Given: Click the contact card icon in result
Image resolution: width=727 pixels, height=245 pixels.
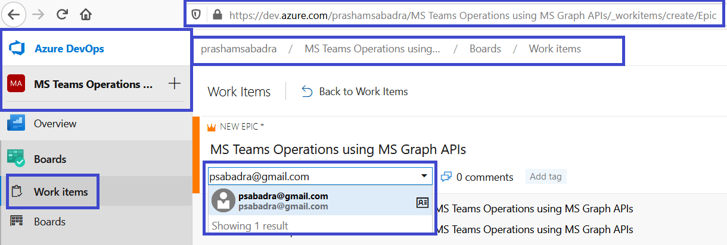Looking at the screenshot, I should click(x=422, y=202).
